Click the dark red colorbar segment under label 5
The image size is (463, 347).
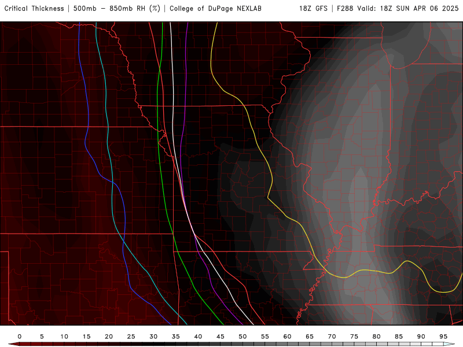coord(42,344)
